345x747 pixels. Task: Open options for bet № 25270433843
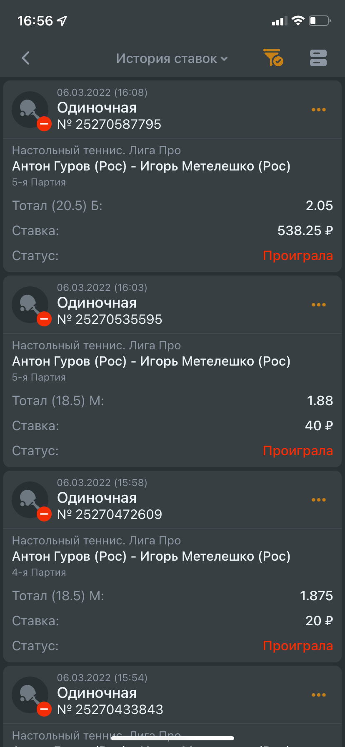click(x=318, y=695)
